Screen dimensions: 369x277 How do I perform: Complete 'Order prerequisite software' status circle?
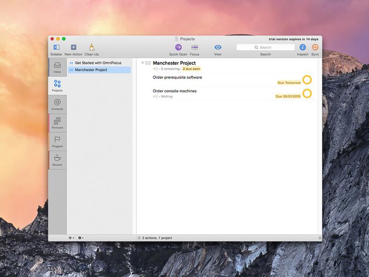307,80
